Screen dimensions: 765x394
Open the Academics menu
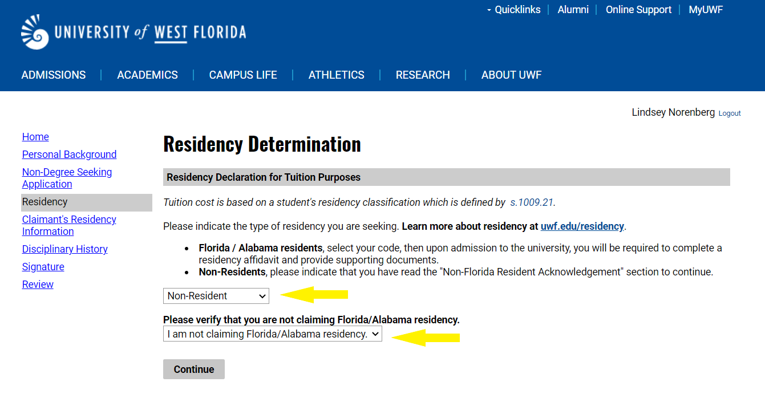[x=148, y=75]
